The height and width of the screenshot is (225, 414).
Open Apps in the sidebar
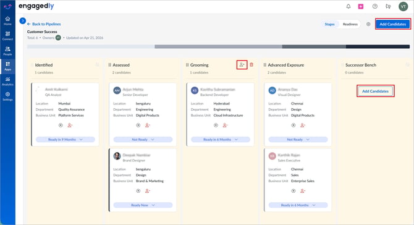tap(7, 66)
